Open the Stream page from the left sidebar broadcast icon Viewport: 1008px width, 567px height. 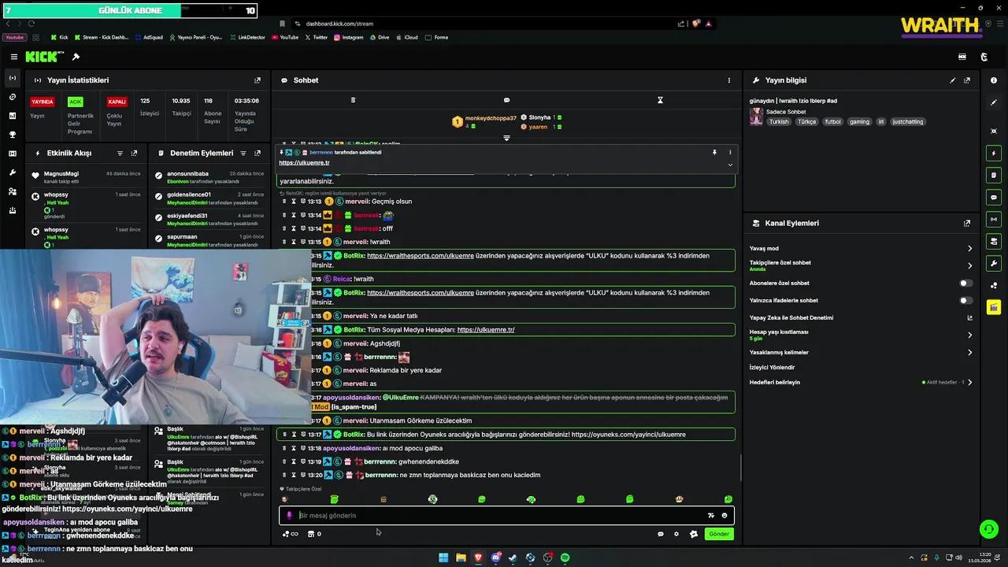click(x=12, y=78)
